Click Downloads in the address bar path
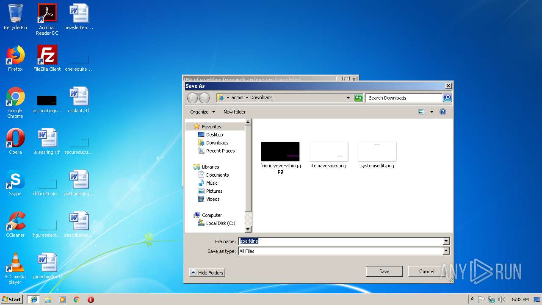This screenshot has width=542, height=305. click(x=261, y=98)
